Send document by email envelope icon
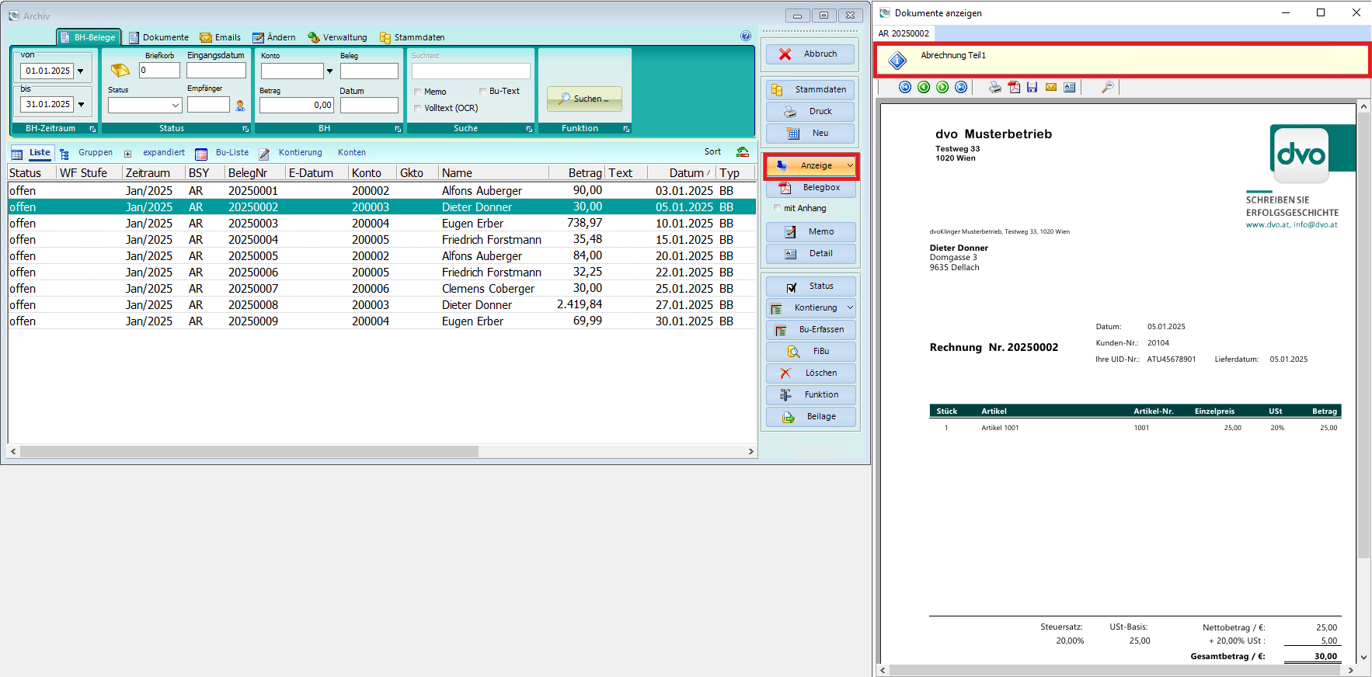This screenshot has height=677, width=1372. point(1051,87)
